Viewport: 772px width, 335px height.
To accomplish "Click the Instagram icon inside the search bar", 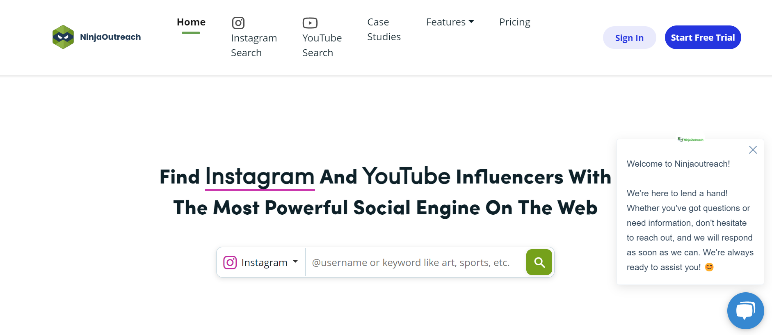I will click(230, 262).
